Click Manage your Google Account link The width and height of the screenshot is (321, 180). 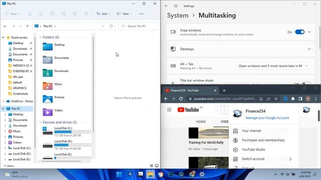[267, 118]
